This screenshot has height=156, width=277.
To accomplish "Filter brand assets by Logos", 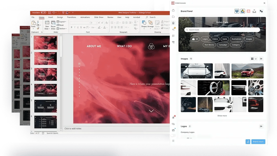I will pyautogui.click(x=205, y=39).
